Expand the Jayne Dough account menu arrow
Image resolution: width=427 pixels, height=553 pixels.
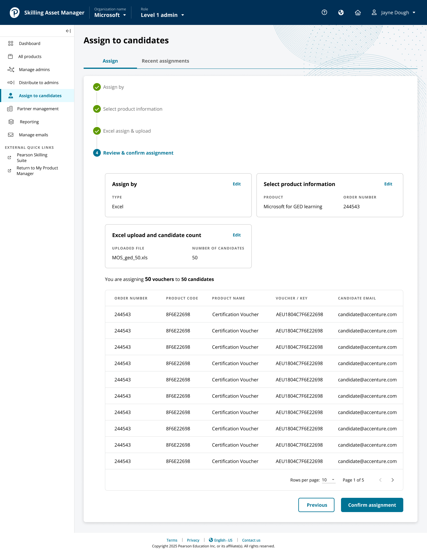tap(414, 12)
